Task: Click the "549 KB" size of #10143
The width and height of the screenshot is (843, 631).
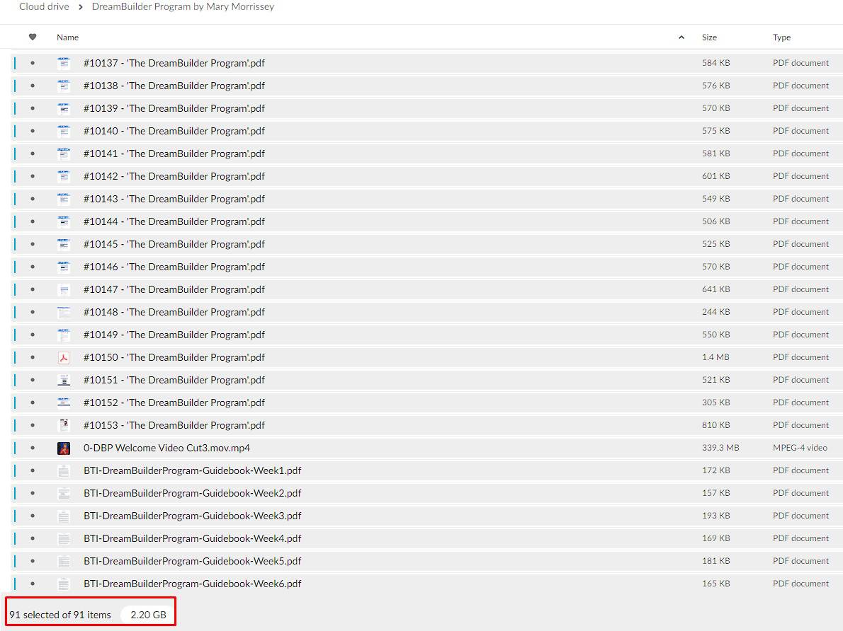Action: (716, 199)
